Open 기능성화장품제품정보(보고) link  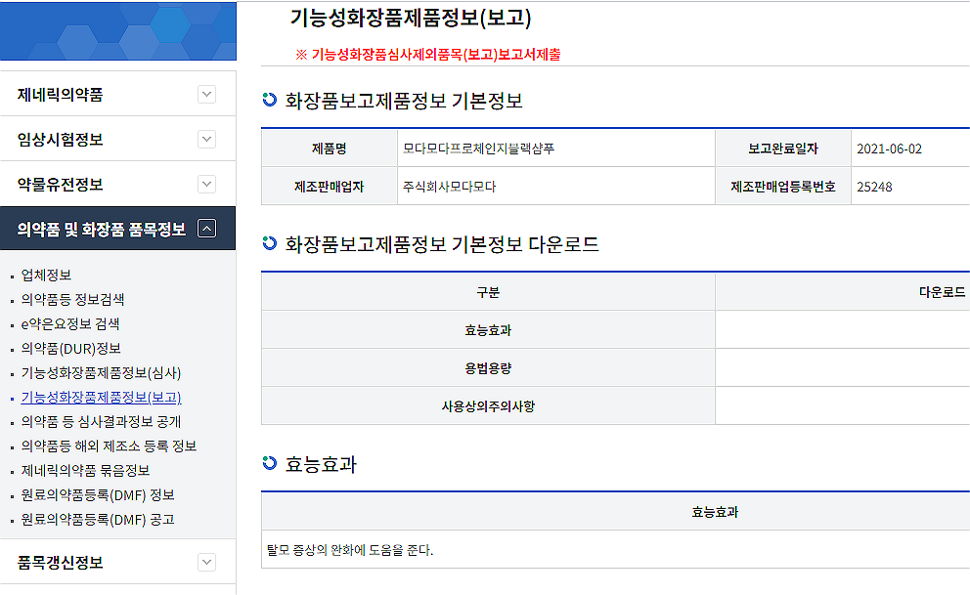(x=101, y=398)
